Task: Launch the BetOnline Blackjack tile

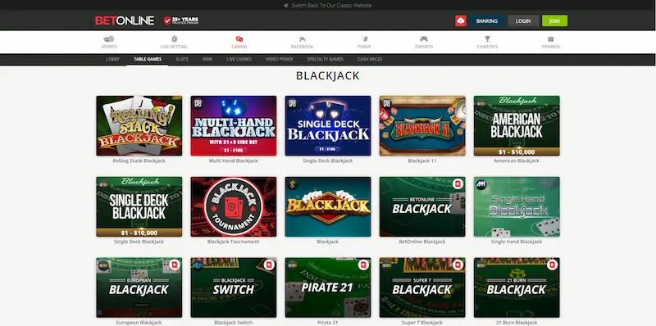Action: tap(422, 207)
